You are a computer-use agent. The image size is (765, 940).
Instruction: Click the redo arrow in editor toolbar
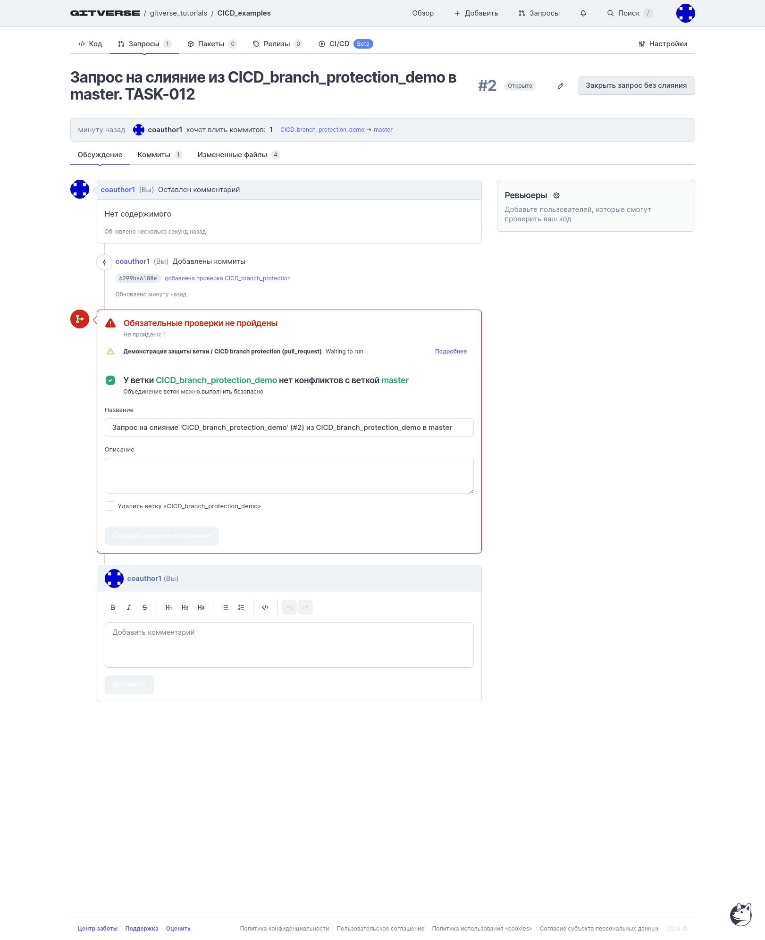click(305, 607)
